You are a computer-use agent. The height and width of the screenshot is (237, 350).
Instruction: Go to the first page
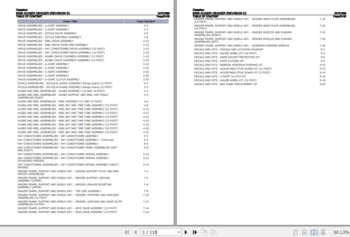(x=127, y=232)
